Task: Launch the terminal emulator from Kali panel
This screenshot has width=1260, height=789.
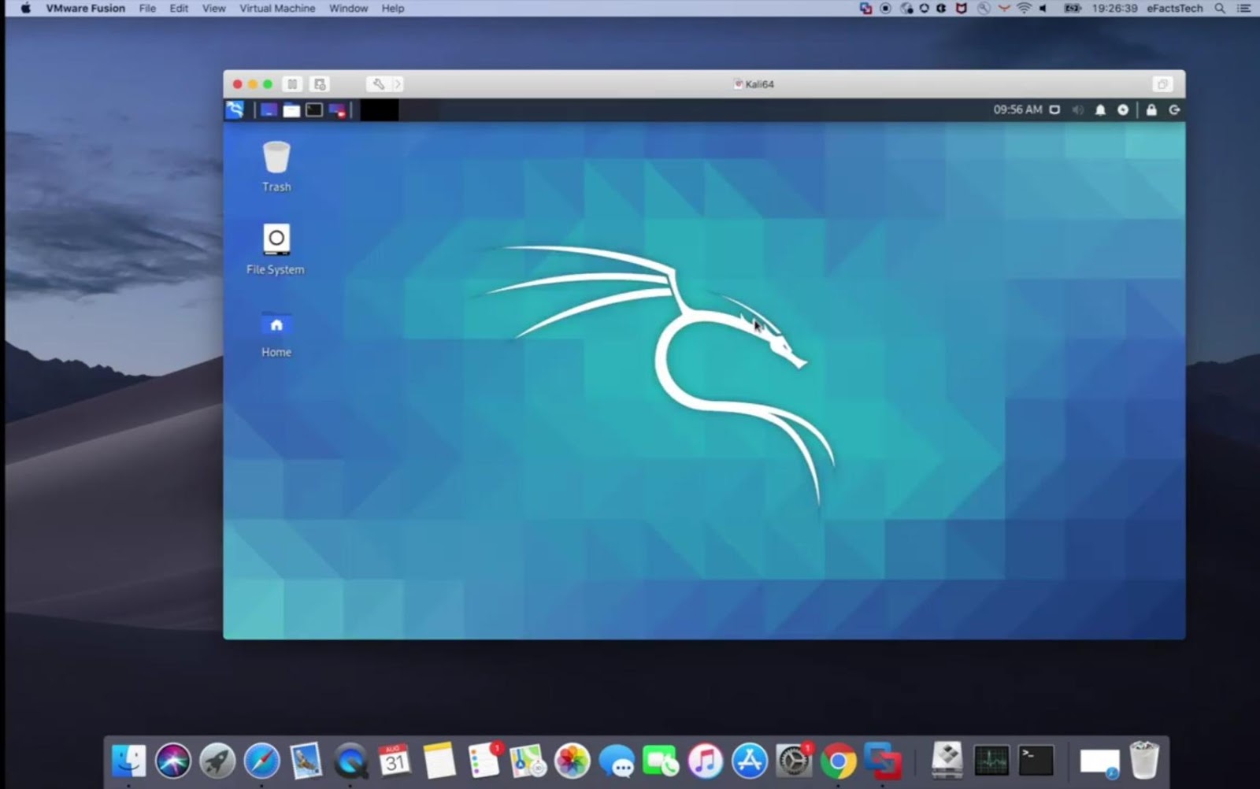Action: click(314, 109)
